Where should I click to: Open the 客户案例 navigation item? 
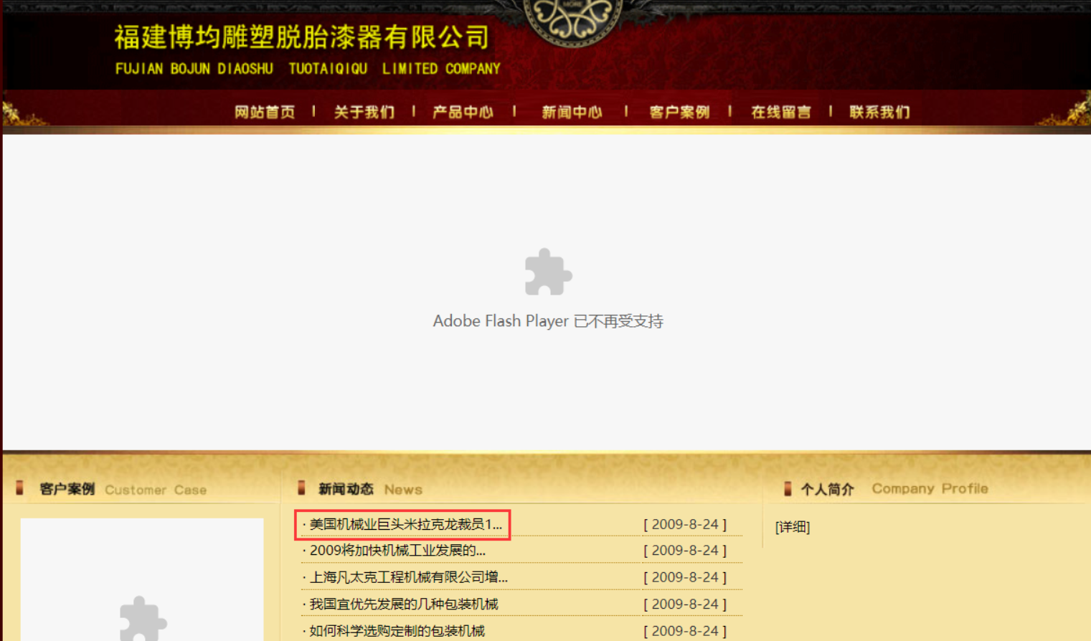click(x=679, y=112)
